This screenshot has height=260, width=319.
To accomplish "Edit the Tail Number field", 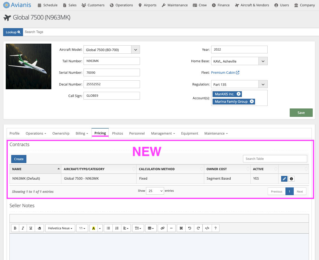I will click(112, 61).
